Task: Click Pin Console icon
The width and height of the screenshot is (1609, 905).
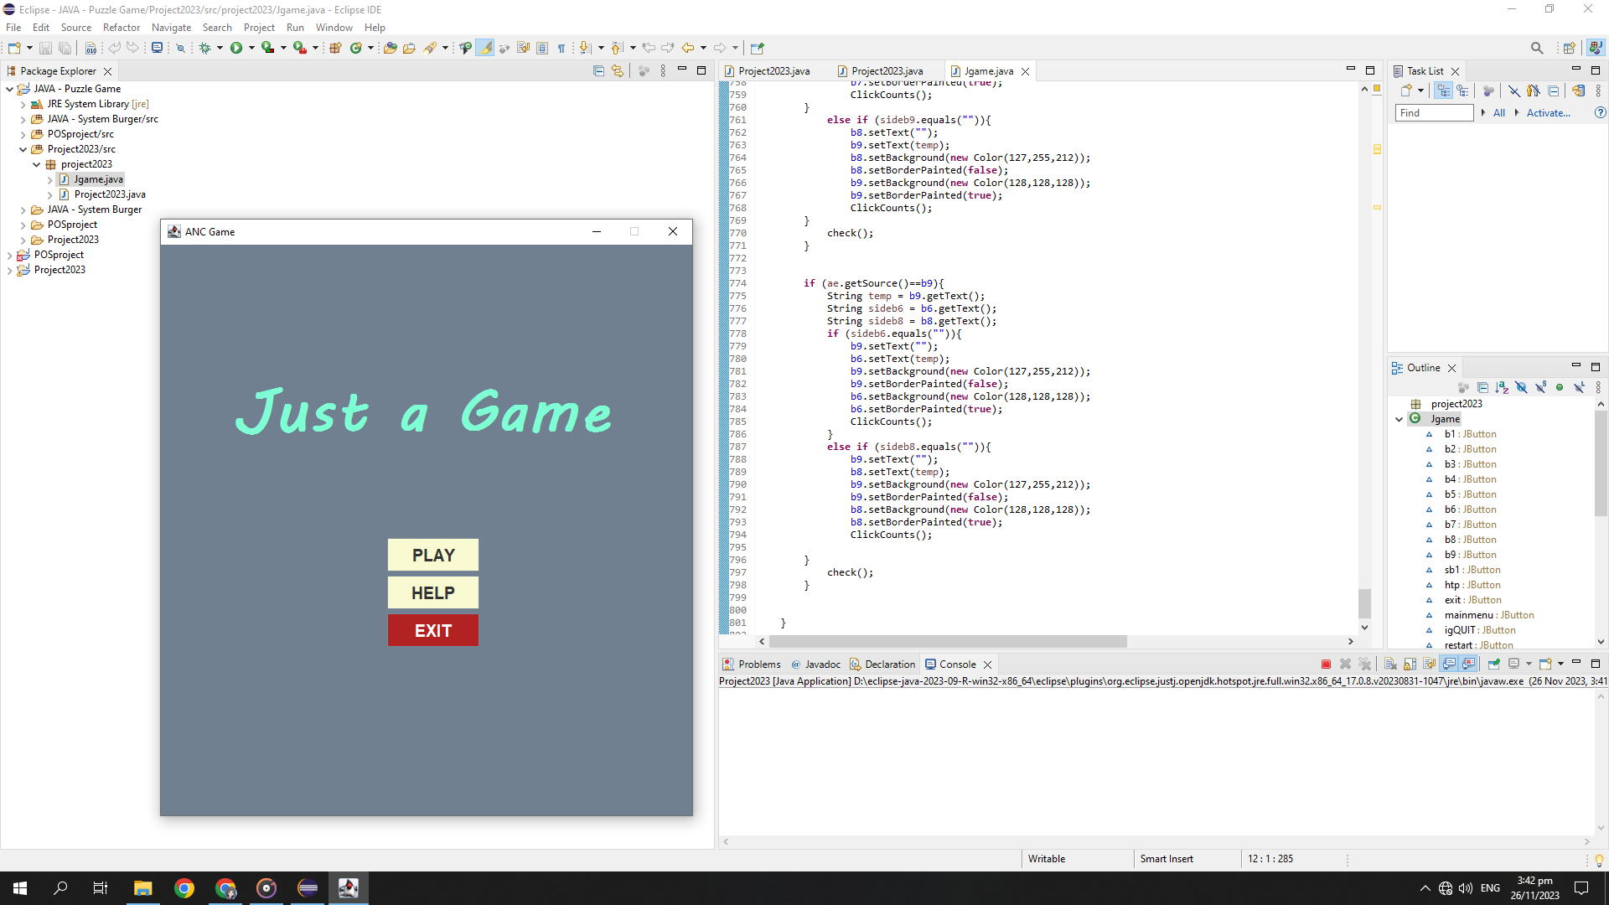Action: coord(1494,665)
